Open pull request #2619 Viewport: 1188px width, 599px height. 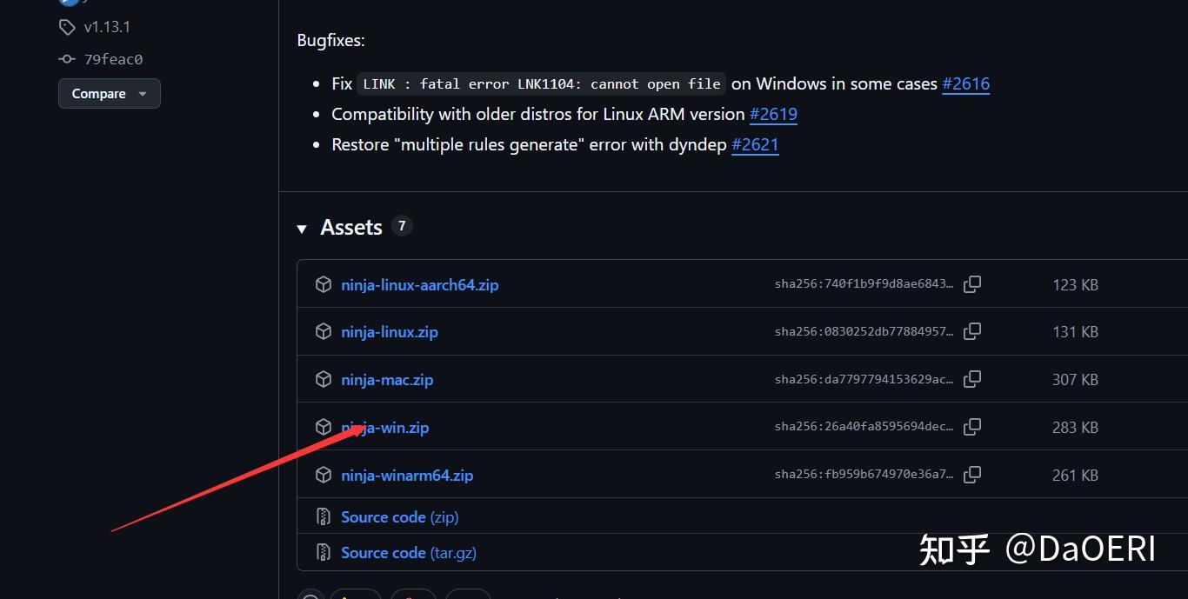click(773, 114)
